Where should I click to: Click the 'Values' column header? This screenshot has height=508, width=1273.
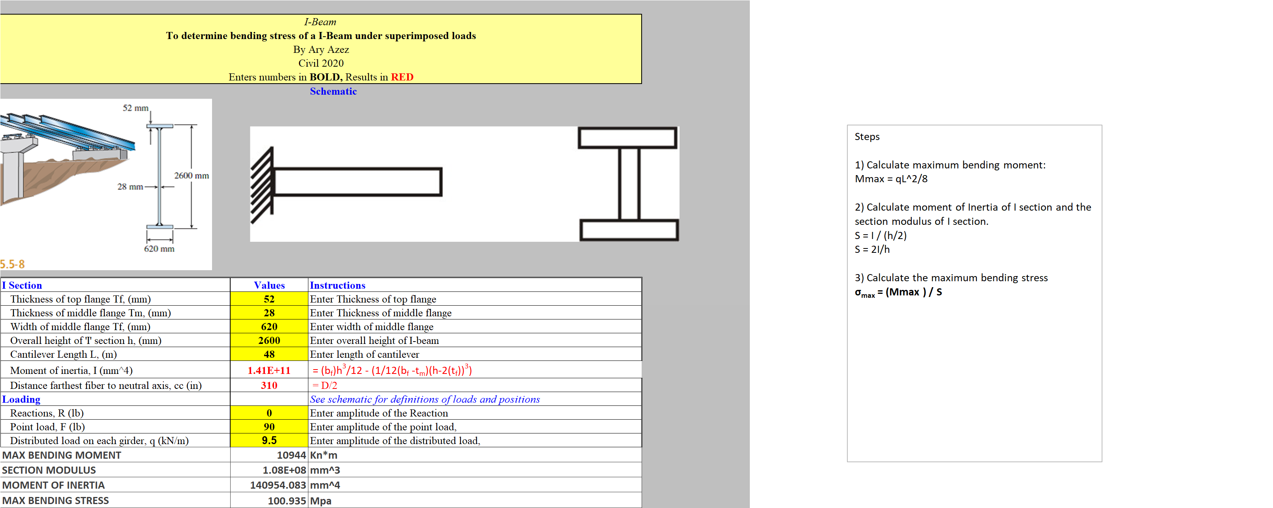pyautogui.click(x=269, y=285)
